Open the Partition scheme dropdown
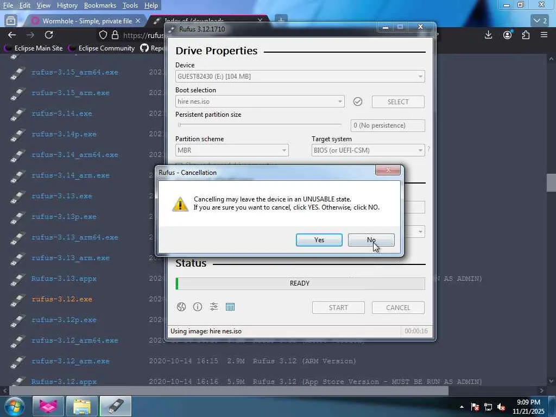Image resolution: width=556 pixels, height=417 pixels. [x=232, y=150]
